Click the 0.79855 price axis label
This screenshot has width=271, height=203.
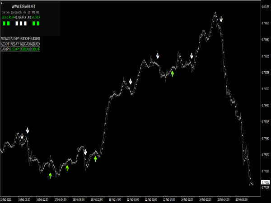coord(266,23)
